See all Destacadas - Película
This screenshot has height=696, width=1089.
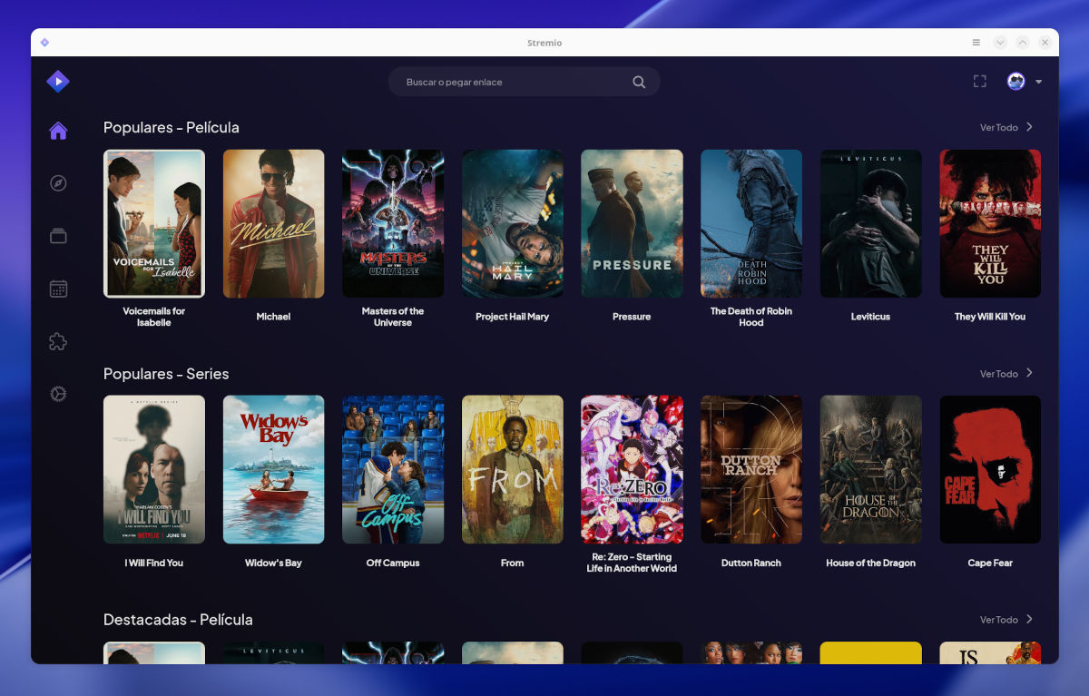click(1006, 620)
